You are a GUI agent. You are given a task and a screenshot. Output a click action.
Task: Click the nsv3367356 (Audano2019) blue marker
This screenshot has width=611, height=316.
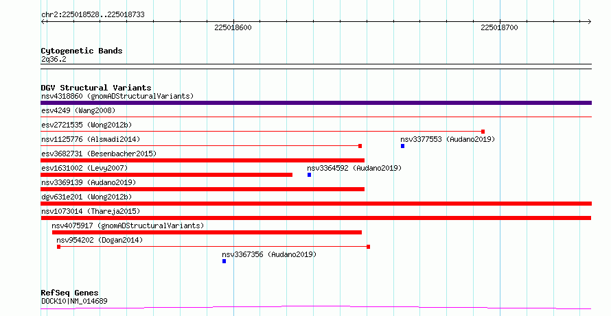pos(224,261)
